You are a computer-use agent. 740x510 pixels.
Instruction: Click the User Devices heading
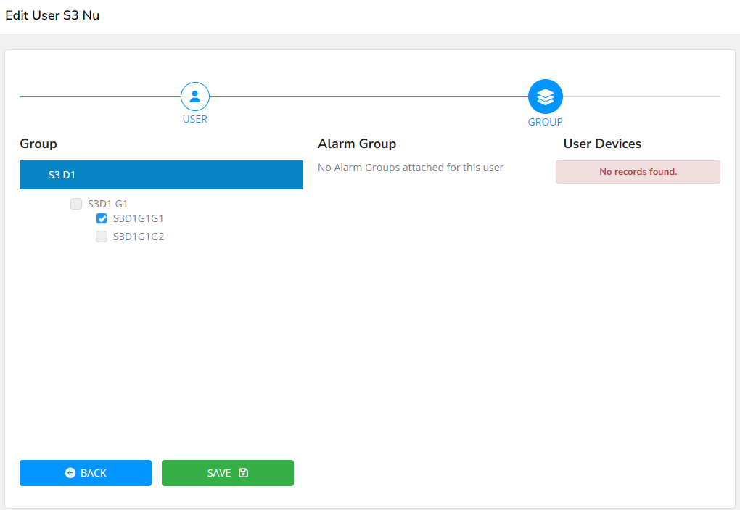pyautogui.click(x=602, y=144)
